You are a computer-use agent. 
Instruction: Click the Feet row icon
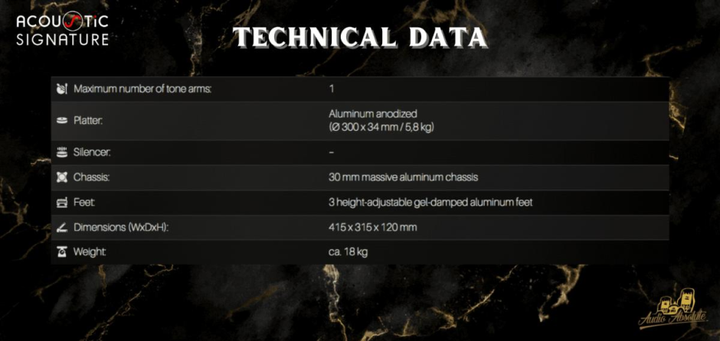62,203
